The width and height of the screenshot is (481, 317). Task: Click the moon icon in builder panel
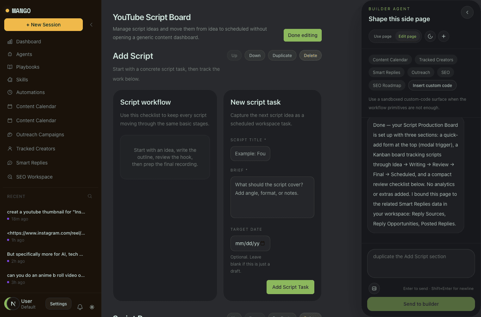click(x=430, y=36)
